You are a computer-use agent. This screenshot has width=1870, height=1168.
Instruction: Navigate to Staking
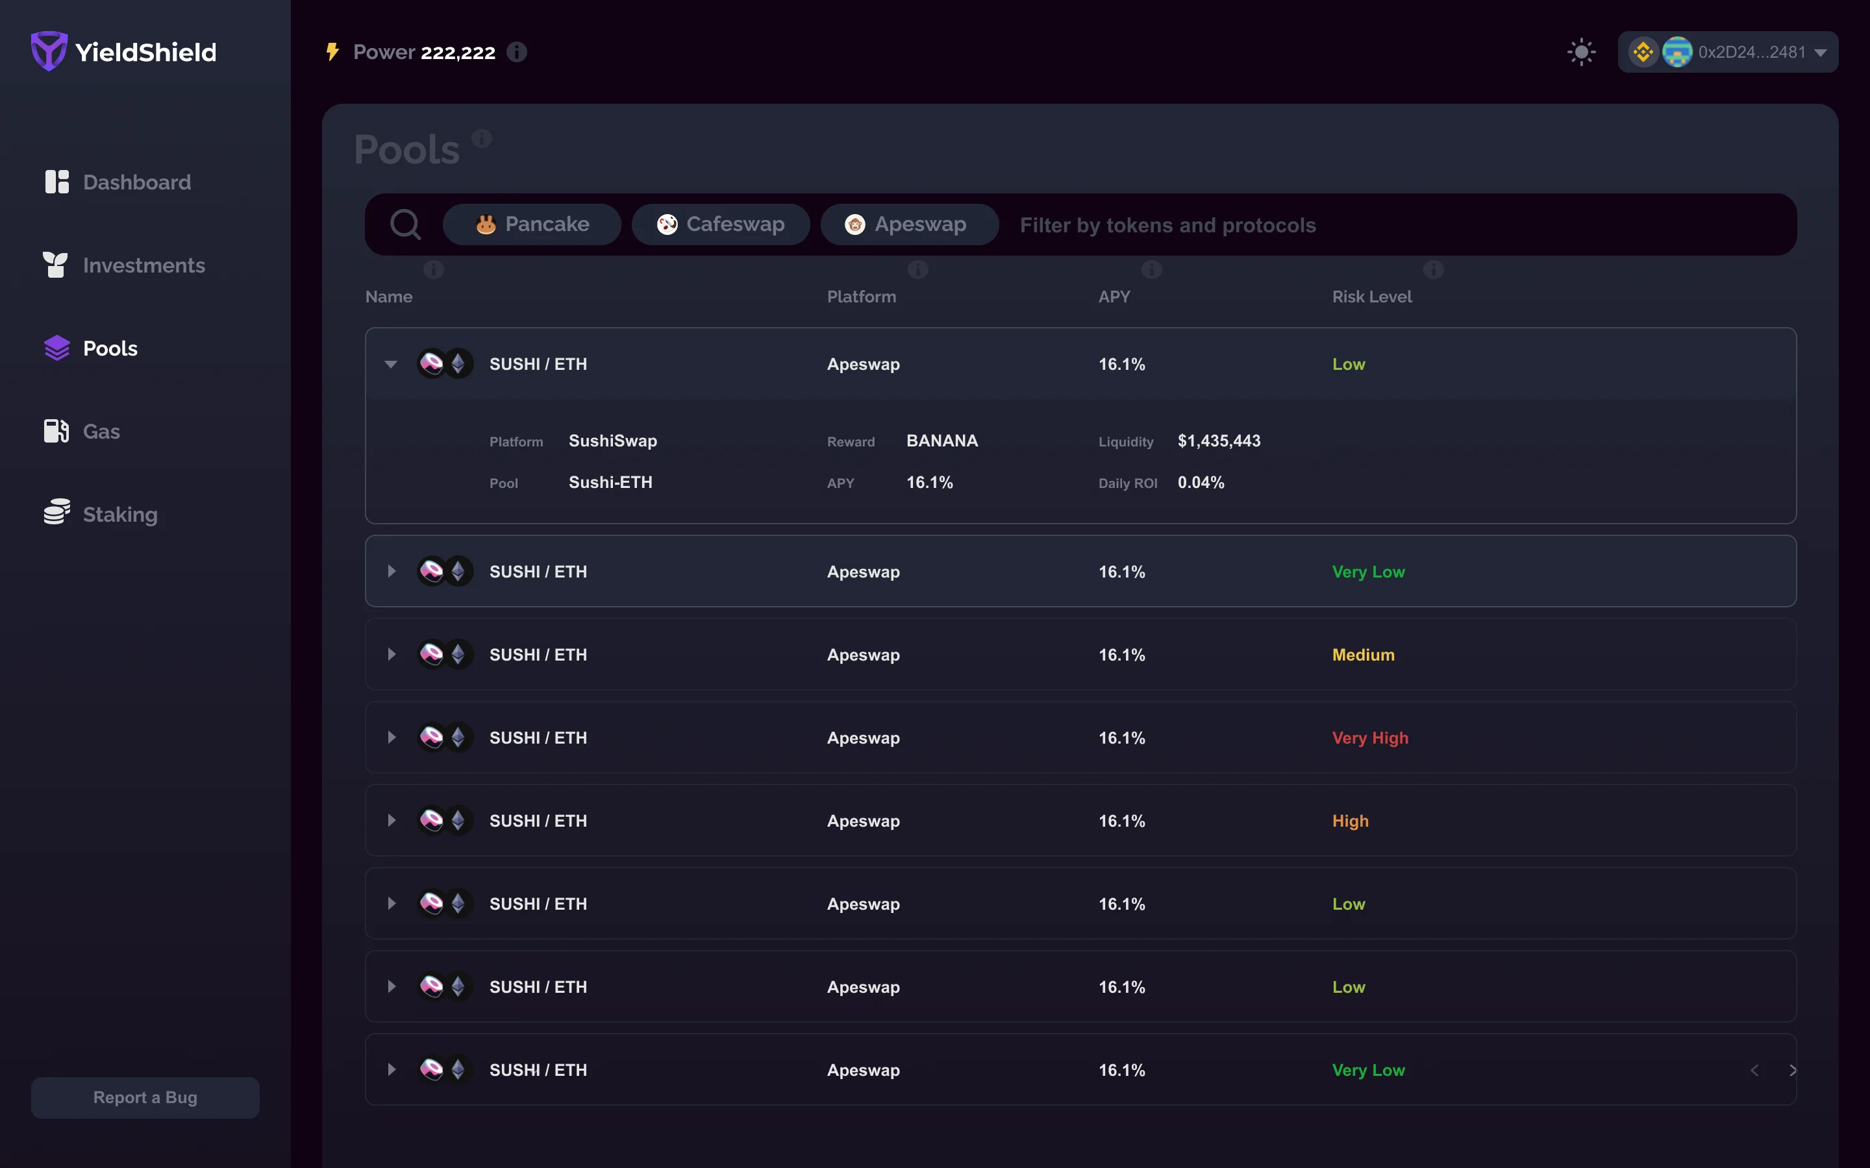click(x=101, y=514)
